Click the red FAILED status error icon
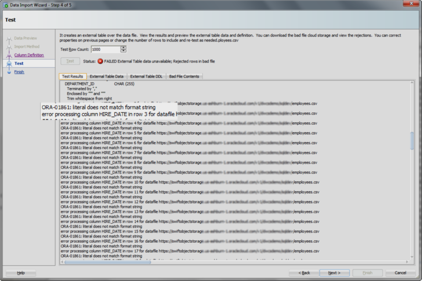The height and width of the screenshot is (281, 422). click(100, 61)
